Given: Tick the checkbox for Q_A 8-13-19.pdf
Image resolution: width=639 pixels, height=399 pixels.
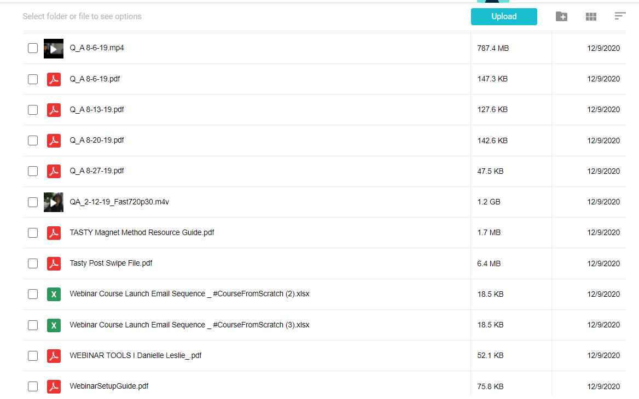Looking at the screenshot, I should pos(33,110).
